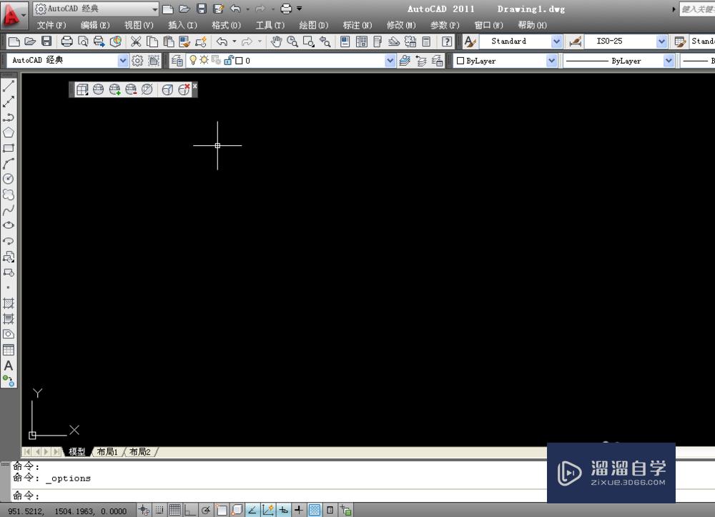The height and width of the screenshot is (517, 715).
Task: Click the Paste clipboard icon
Action: click(168, 41)
